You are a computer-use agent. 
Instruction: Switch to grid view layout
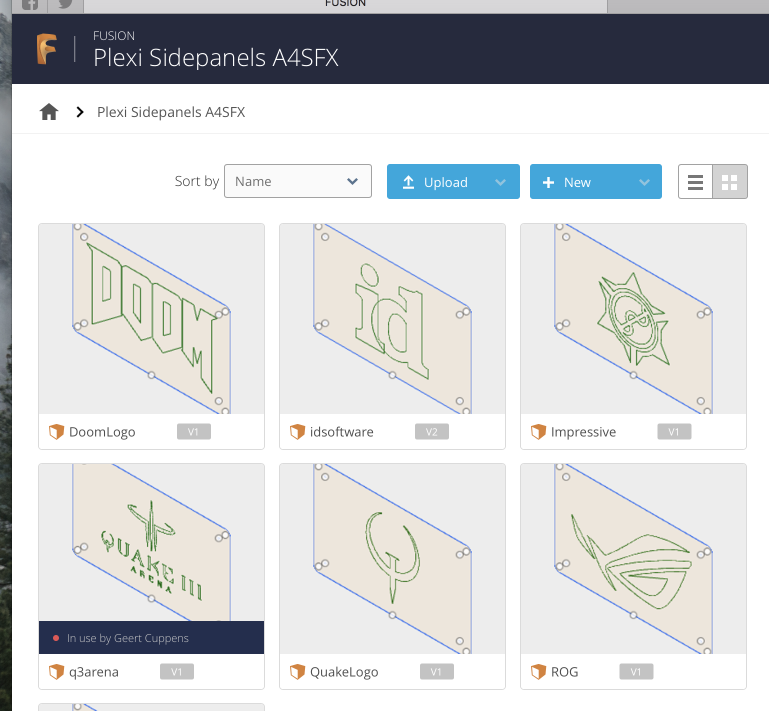(x=729, y=182)
